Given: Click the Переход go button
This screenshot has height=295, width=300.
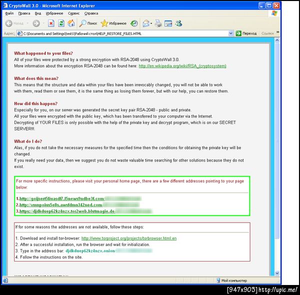Looking at the screenshot, I should 246,33.
